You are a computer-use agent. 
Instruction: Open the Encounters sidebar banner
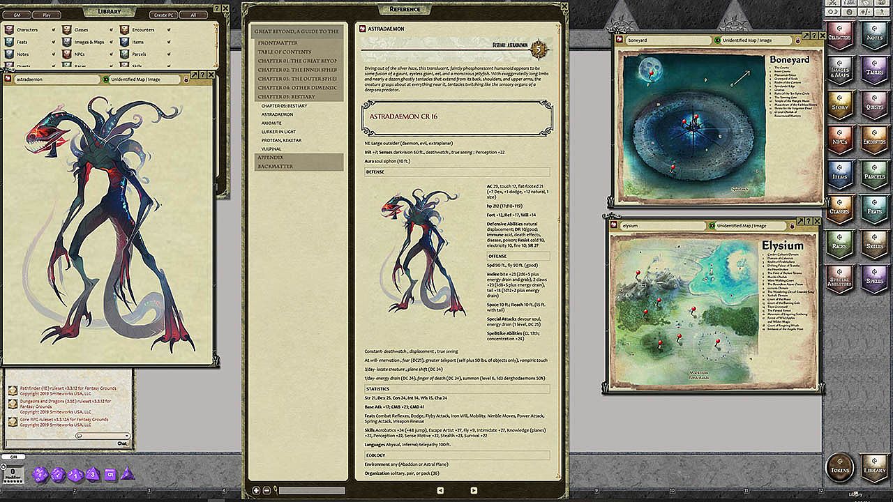pos(873,140)
